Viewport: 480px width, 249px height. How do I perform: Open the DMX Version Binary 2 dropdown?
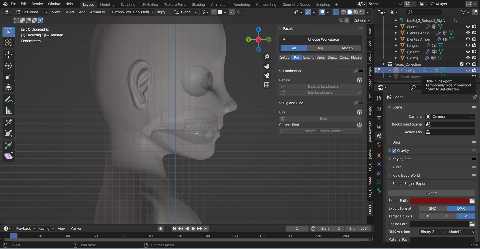pos(433,232)
